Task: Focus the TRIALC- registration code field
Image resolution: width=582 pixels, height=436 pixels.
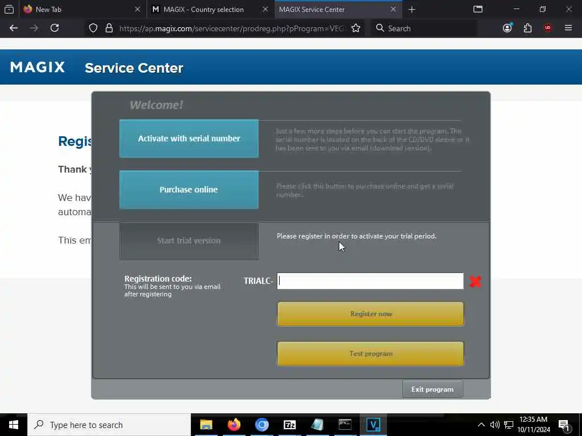Action: [370, 281]
